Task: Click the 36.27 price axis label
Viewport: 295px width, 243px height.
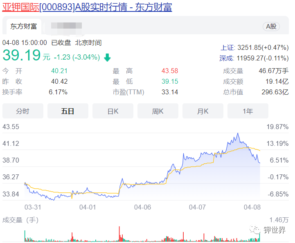Action: tap(11, 177)
